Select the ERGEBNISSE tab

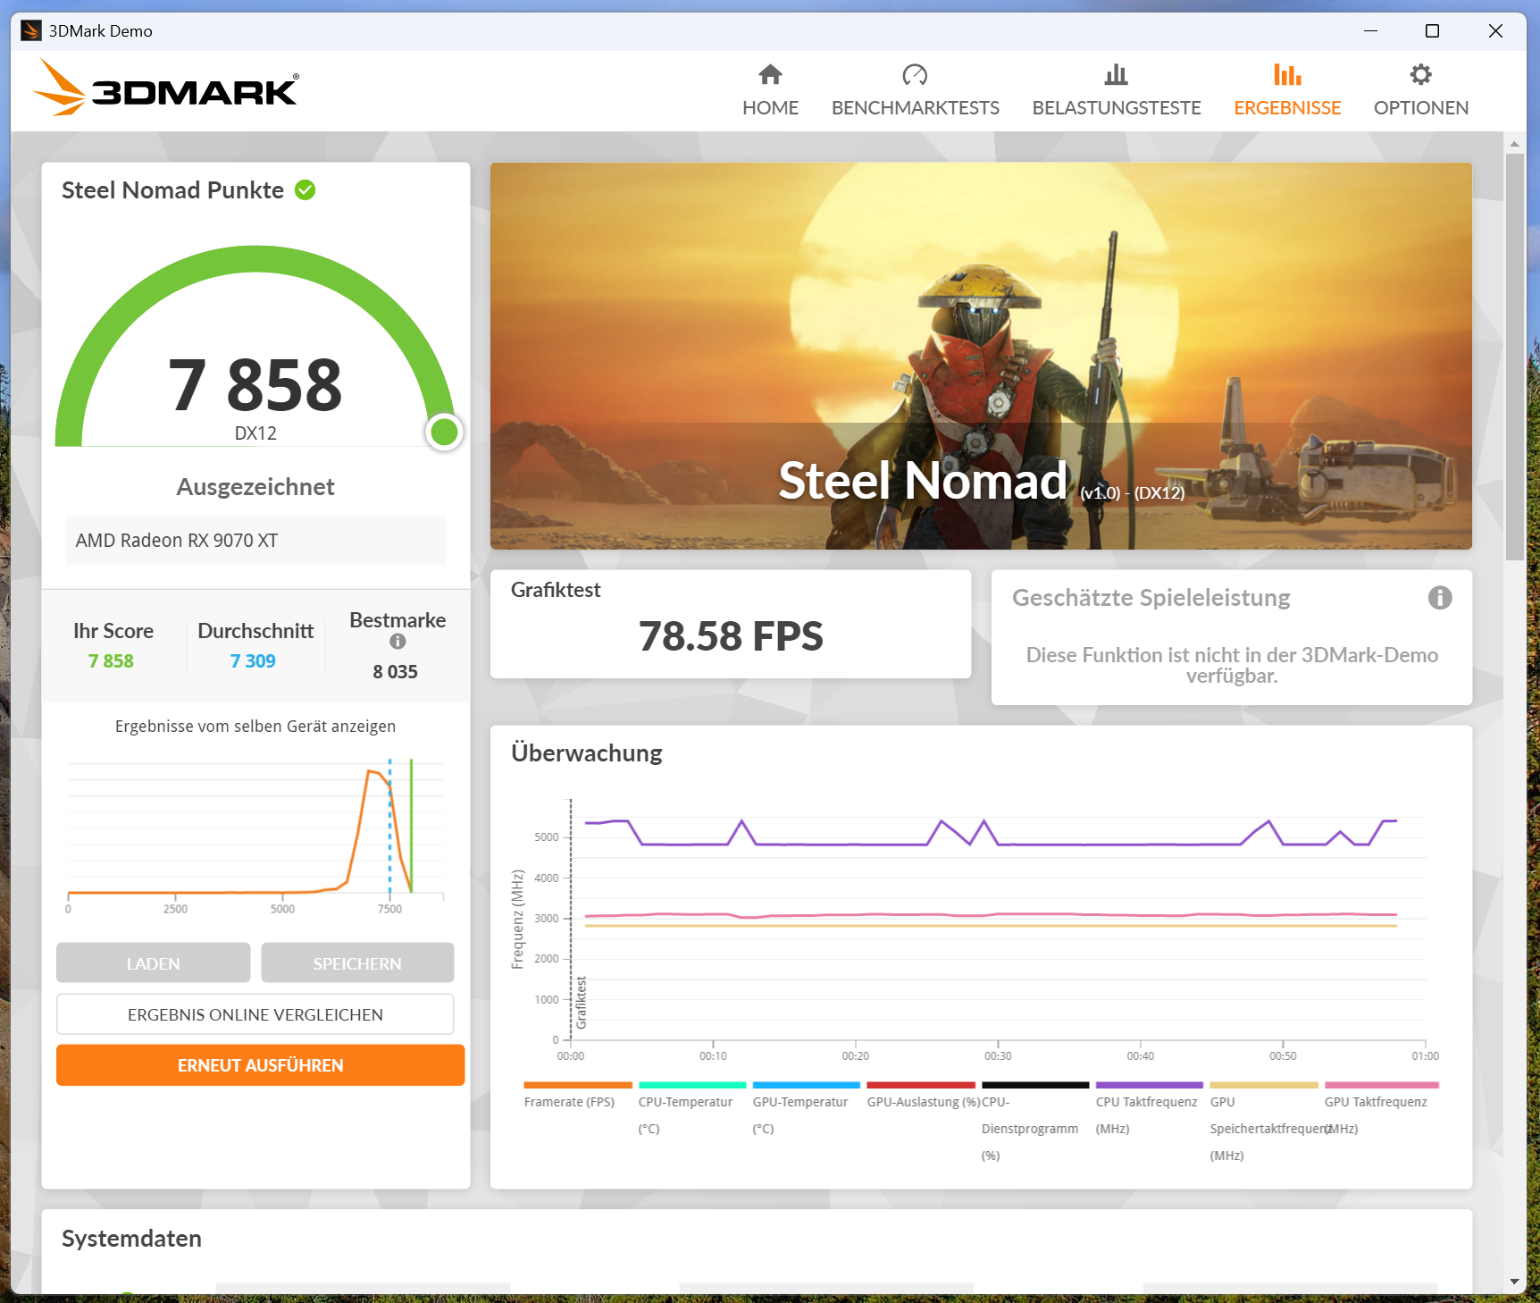[x=1287, y=90]
